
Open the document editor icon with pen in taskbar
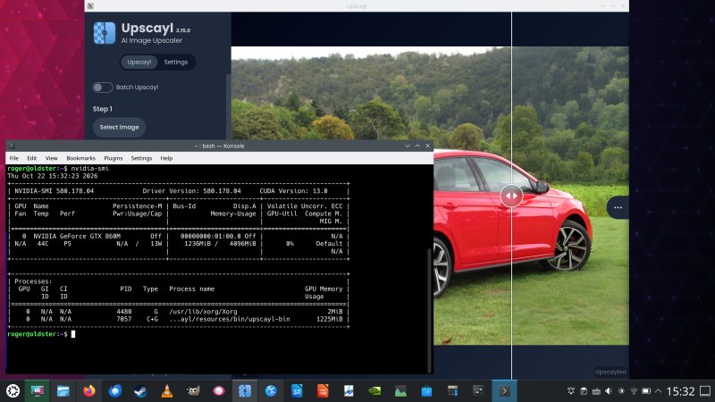(x=349, y=390)
